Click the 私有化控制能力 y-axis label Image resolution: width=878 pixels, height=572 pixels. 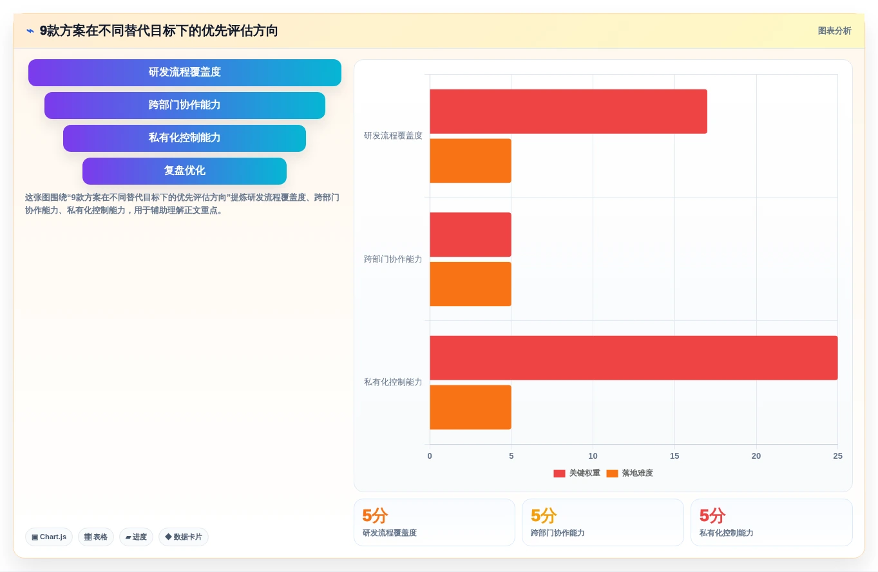tap(393, 382)
